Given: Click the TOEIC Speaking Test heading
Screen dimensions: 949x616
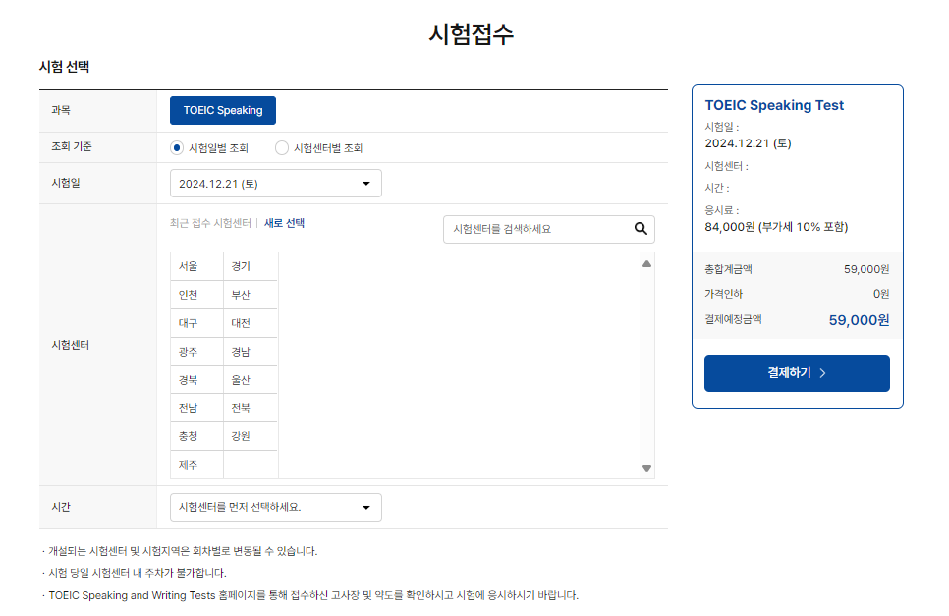Looking at the screenshot, I should 774,105.
